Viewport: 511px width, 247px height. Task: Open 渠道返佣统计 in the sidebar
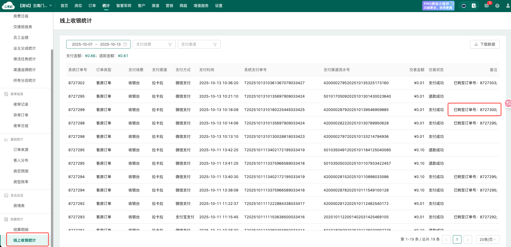[x=25, y=70]
